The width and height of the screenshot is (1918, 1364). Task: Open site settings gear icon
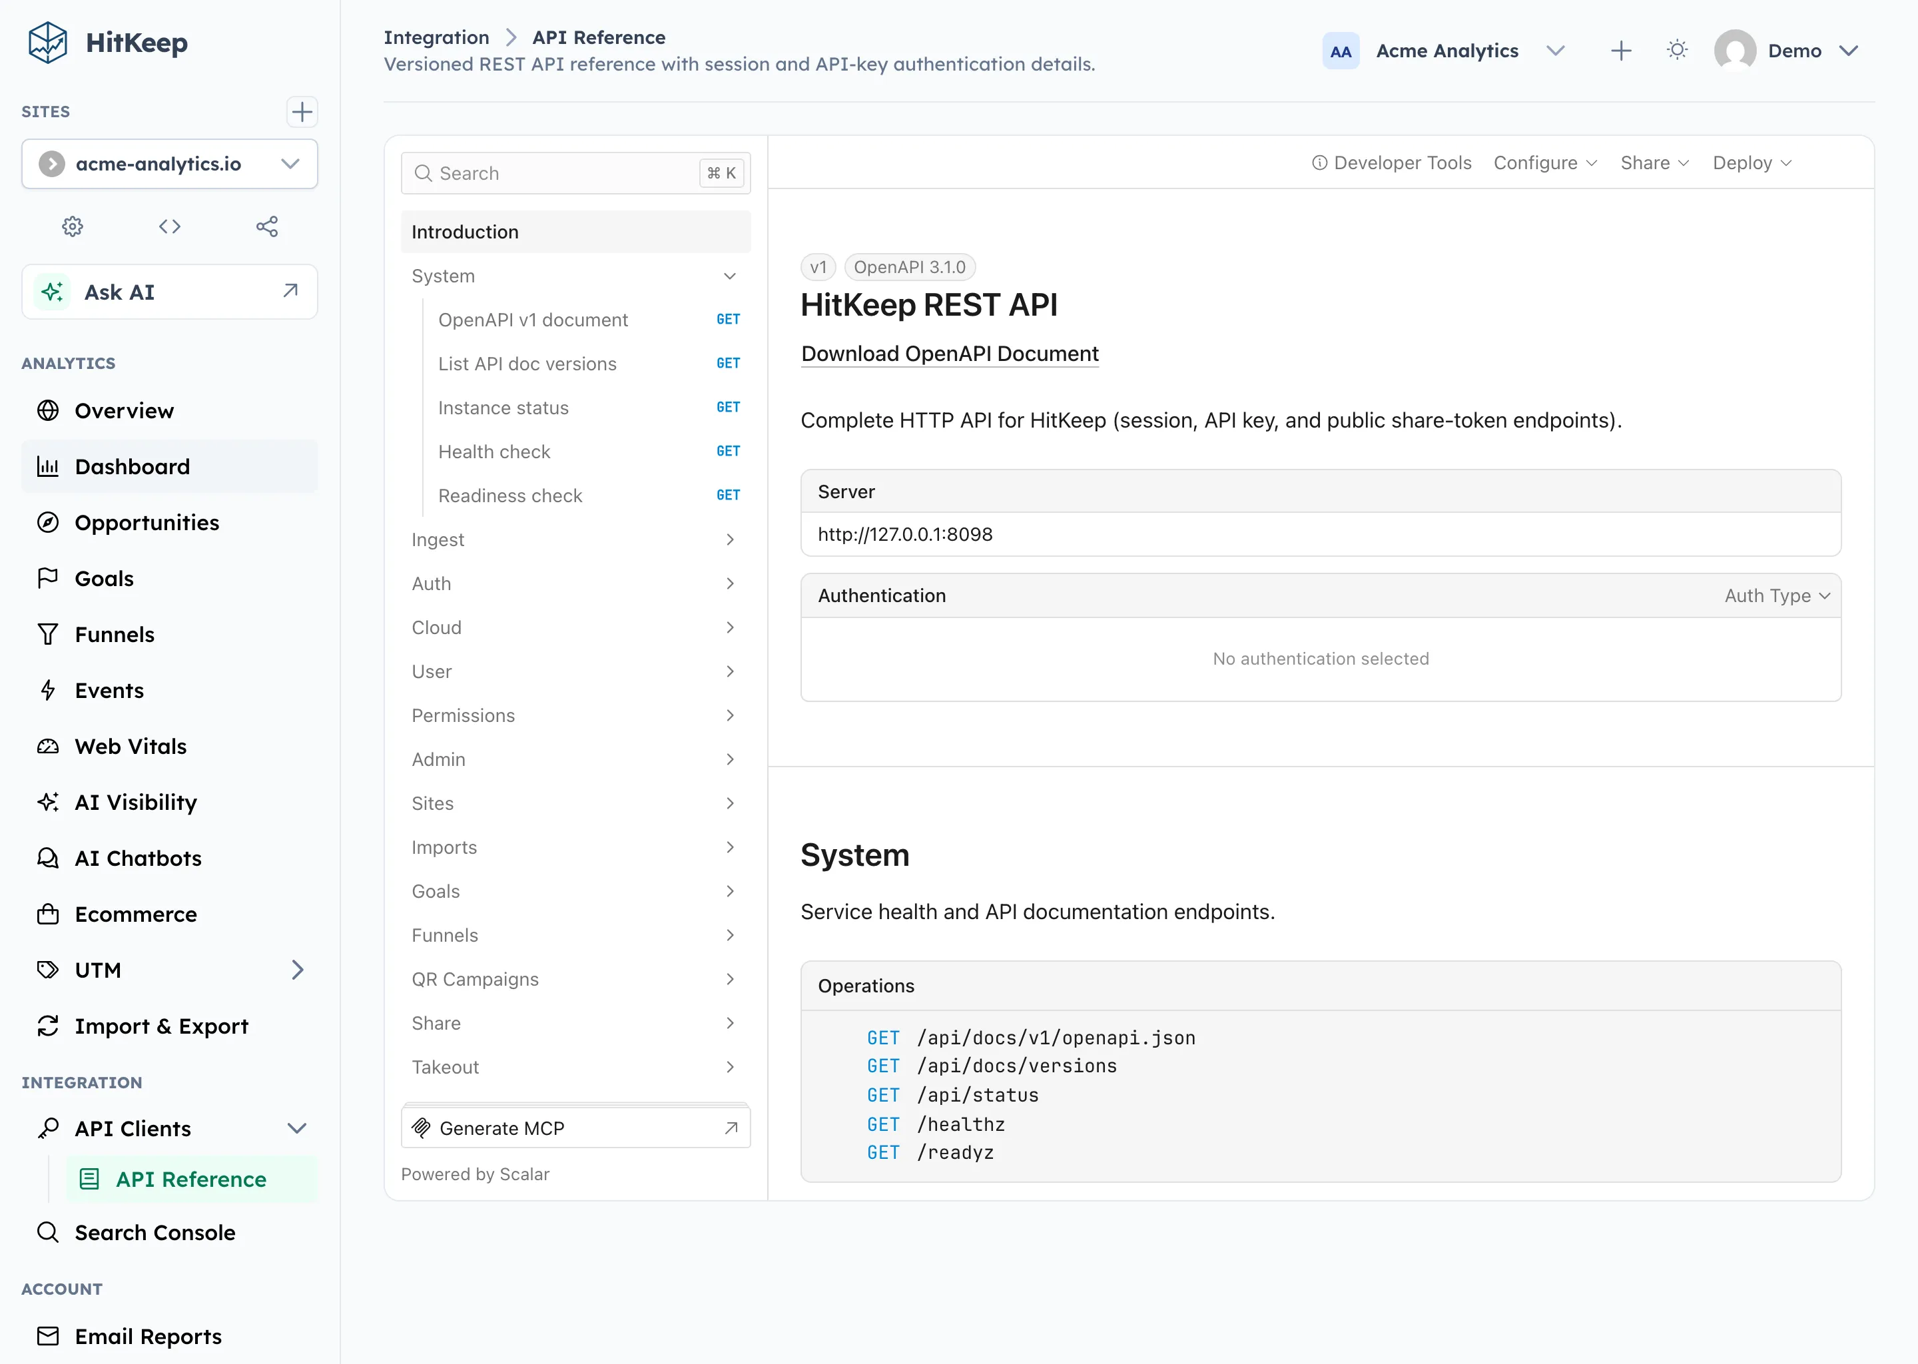[x=72, y=226]
